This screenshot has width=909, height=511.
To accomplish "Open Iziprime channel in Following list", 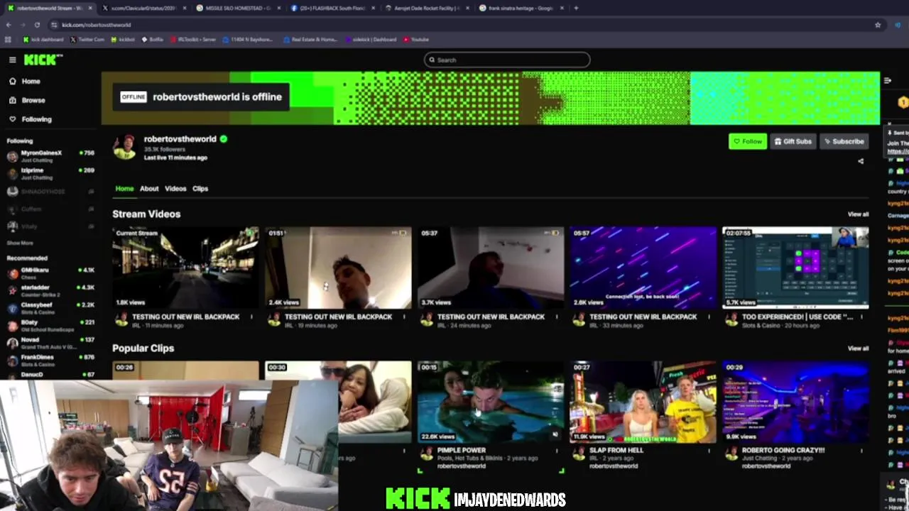I will click(50, 174).
